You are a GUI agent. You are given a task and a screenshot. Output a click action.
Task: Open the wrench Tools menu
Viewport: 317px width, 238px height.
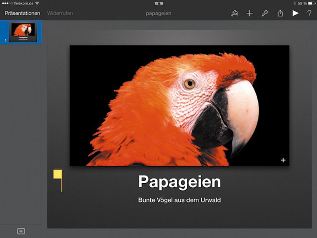click(265, 13)
